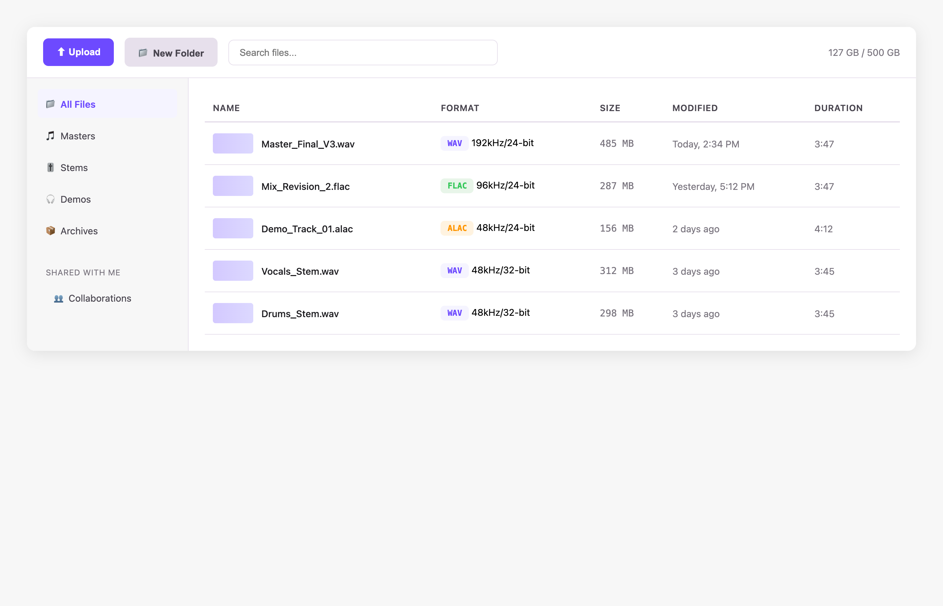943x606 pixels.
Task: Sort files by the NAME column header
Action: (226, 108)
